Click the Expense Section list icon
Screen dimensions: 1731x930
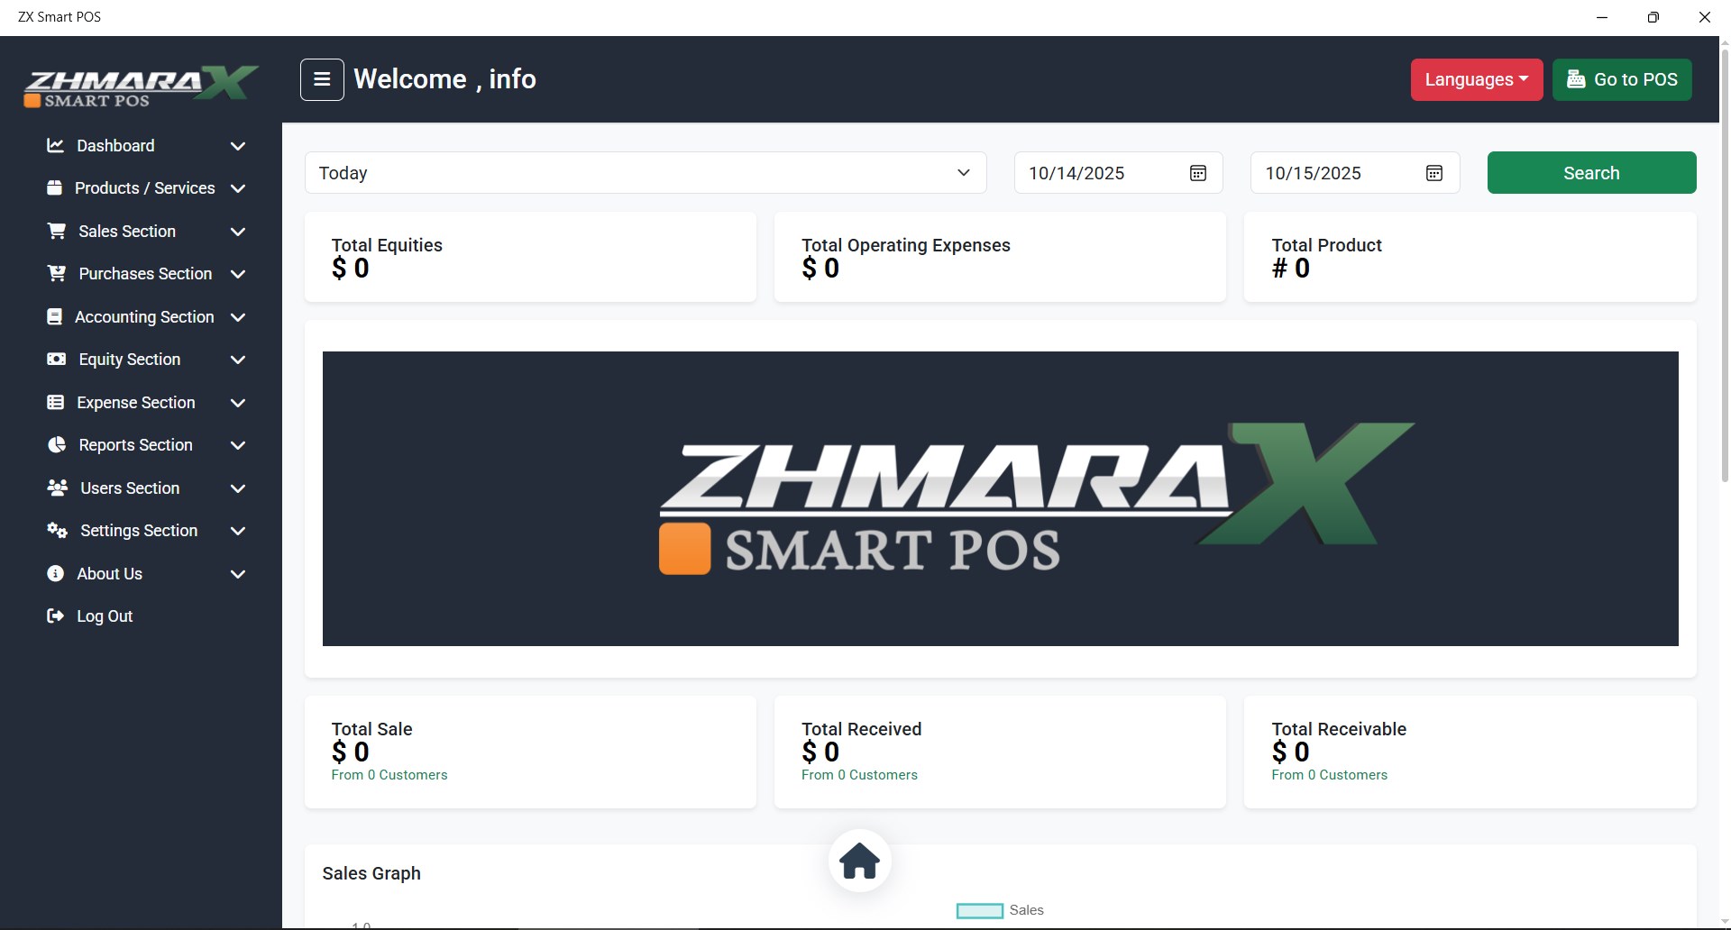[x=55, y=402]
